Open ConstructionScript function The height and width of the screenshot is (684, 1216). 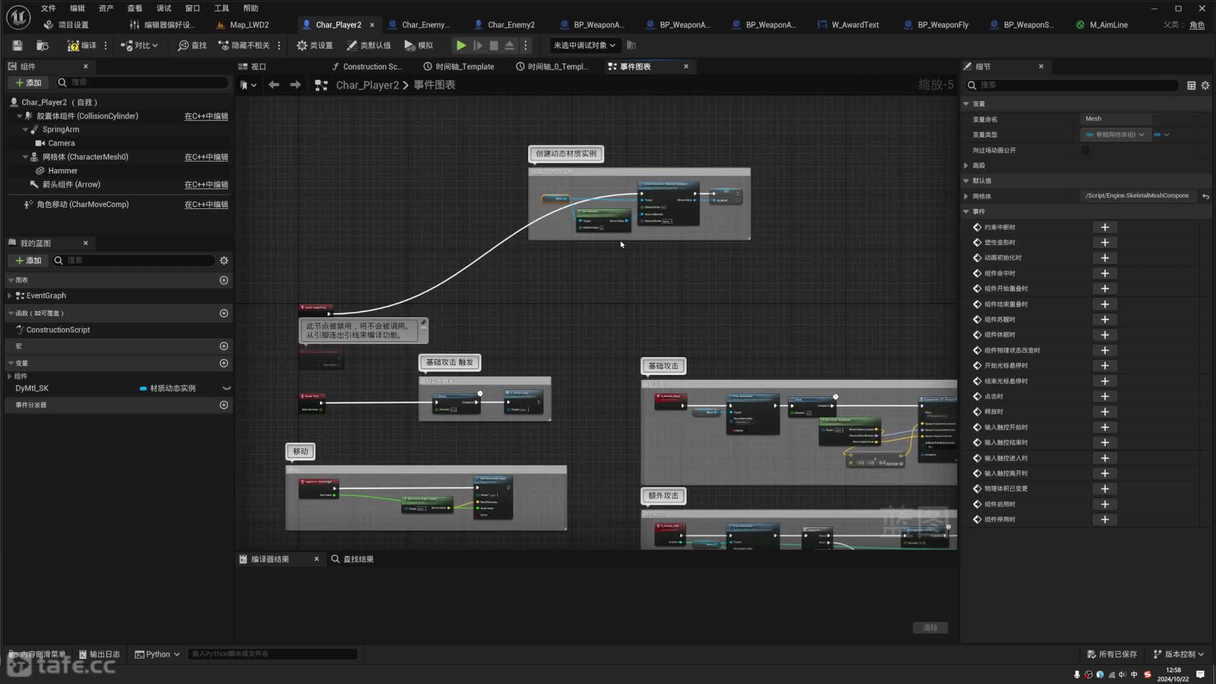(x=58, y=330)
